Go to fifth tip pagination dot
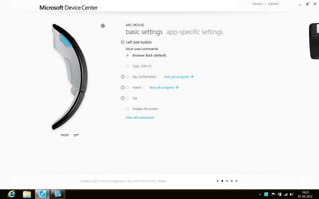The image size is (319, 199). [x=237, y=181]
